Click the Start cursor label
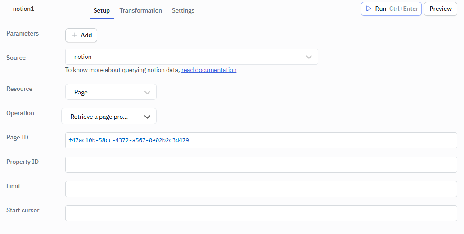Viewport: 464px width, 234px height. point(23,210)
